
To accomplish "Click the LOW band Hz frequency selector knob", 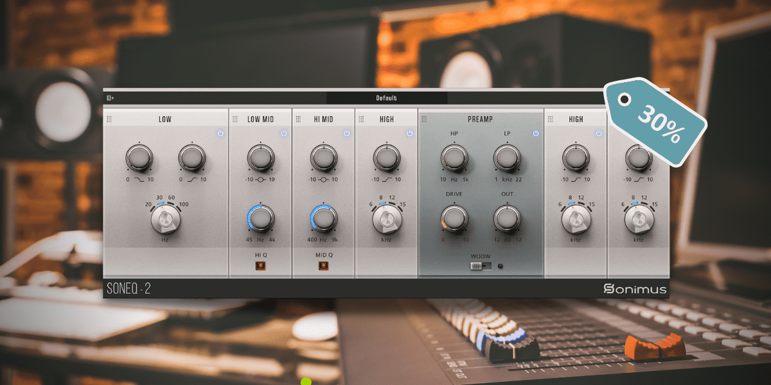I will [166, 220].
